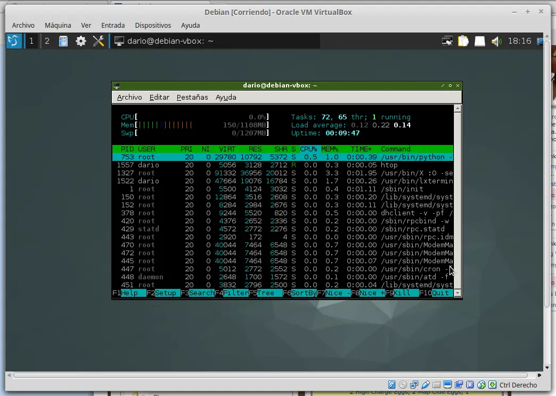The image size is (556, 396).
Task: Click the Ctrl Derecho host key label
Action: (x=518, y=385)
